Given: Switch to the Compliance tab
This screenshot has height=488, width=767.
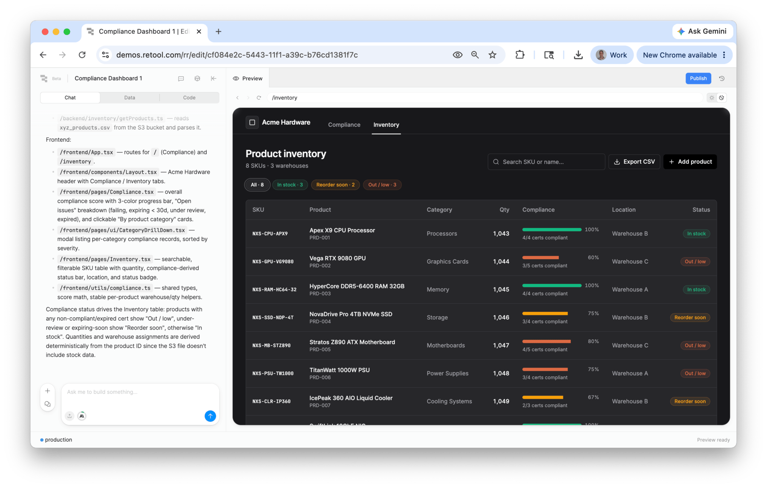Looking at the screenshot, I should tap(344, 125).
